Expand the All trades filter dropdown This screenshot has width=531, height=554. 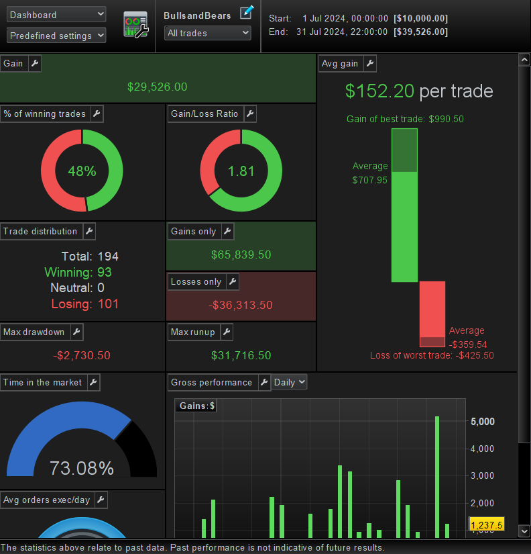[x=208, y=33]
